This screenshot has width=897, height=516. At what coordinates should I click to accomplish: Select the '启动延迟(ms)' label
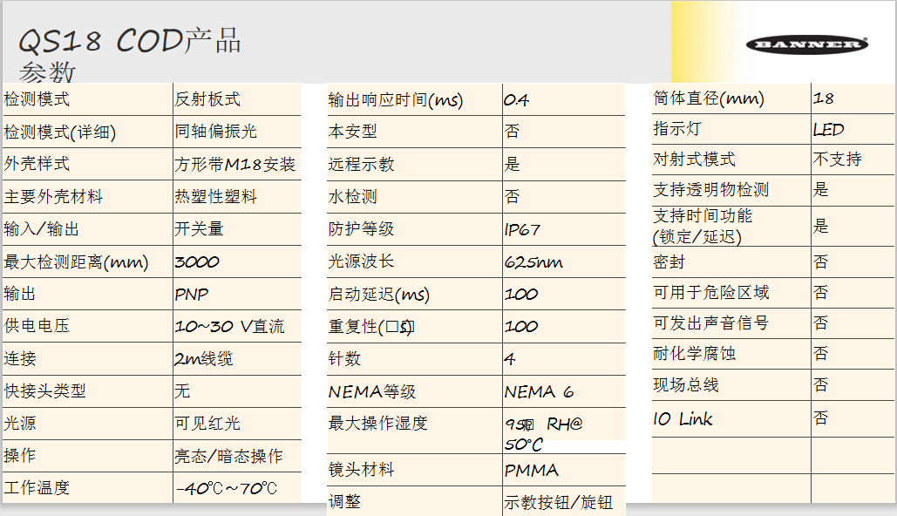point(378,294)
